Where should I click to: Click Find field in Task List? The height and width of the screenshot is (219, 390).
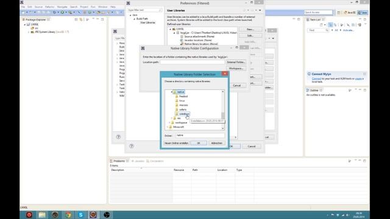(318, 30)
